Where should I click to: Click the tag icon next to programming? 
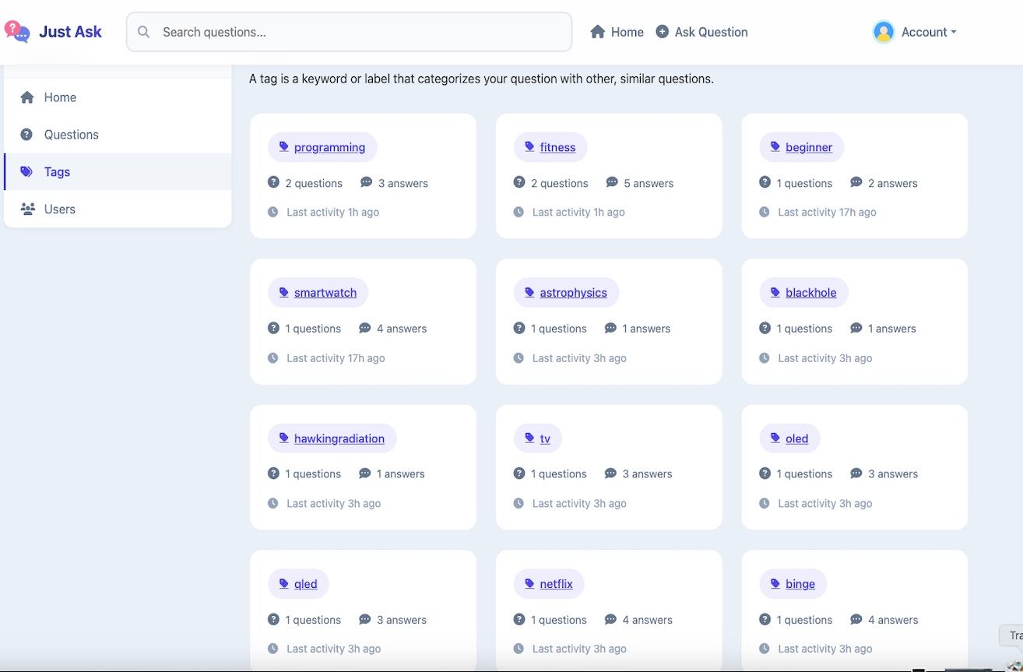283,146
